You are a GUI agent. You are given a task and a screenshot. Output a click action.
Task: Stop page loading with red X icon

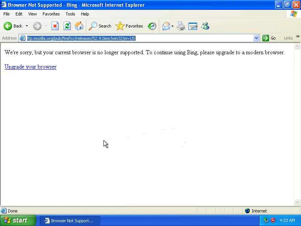click(x=55, y=26)
